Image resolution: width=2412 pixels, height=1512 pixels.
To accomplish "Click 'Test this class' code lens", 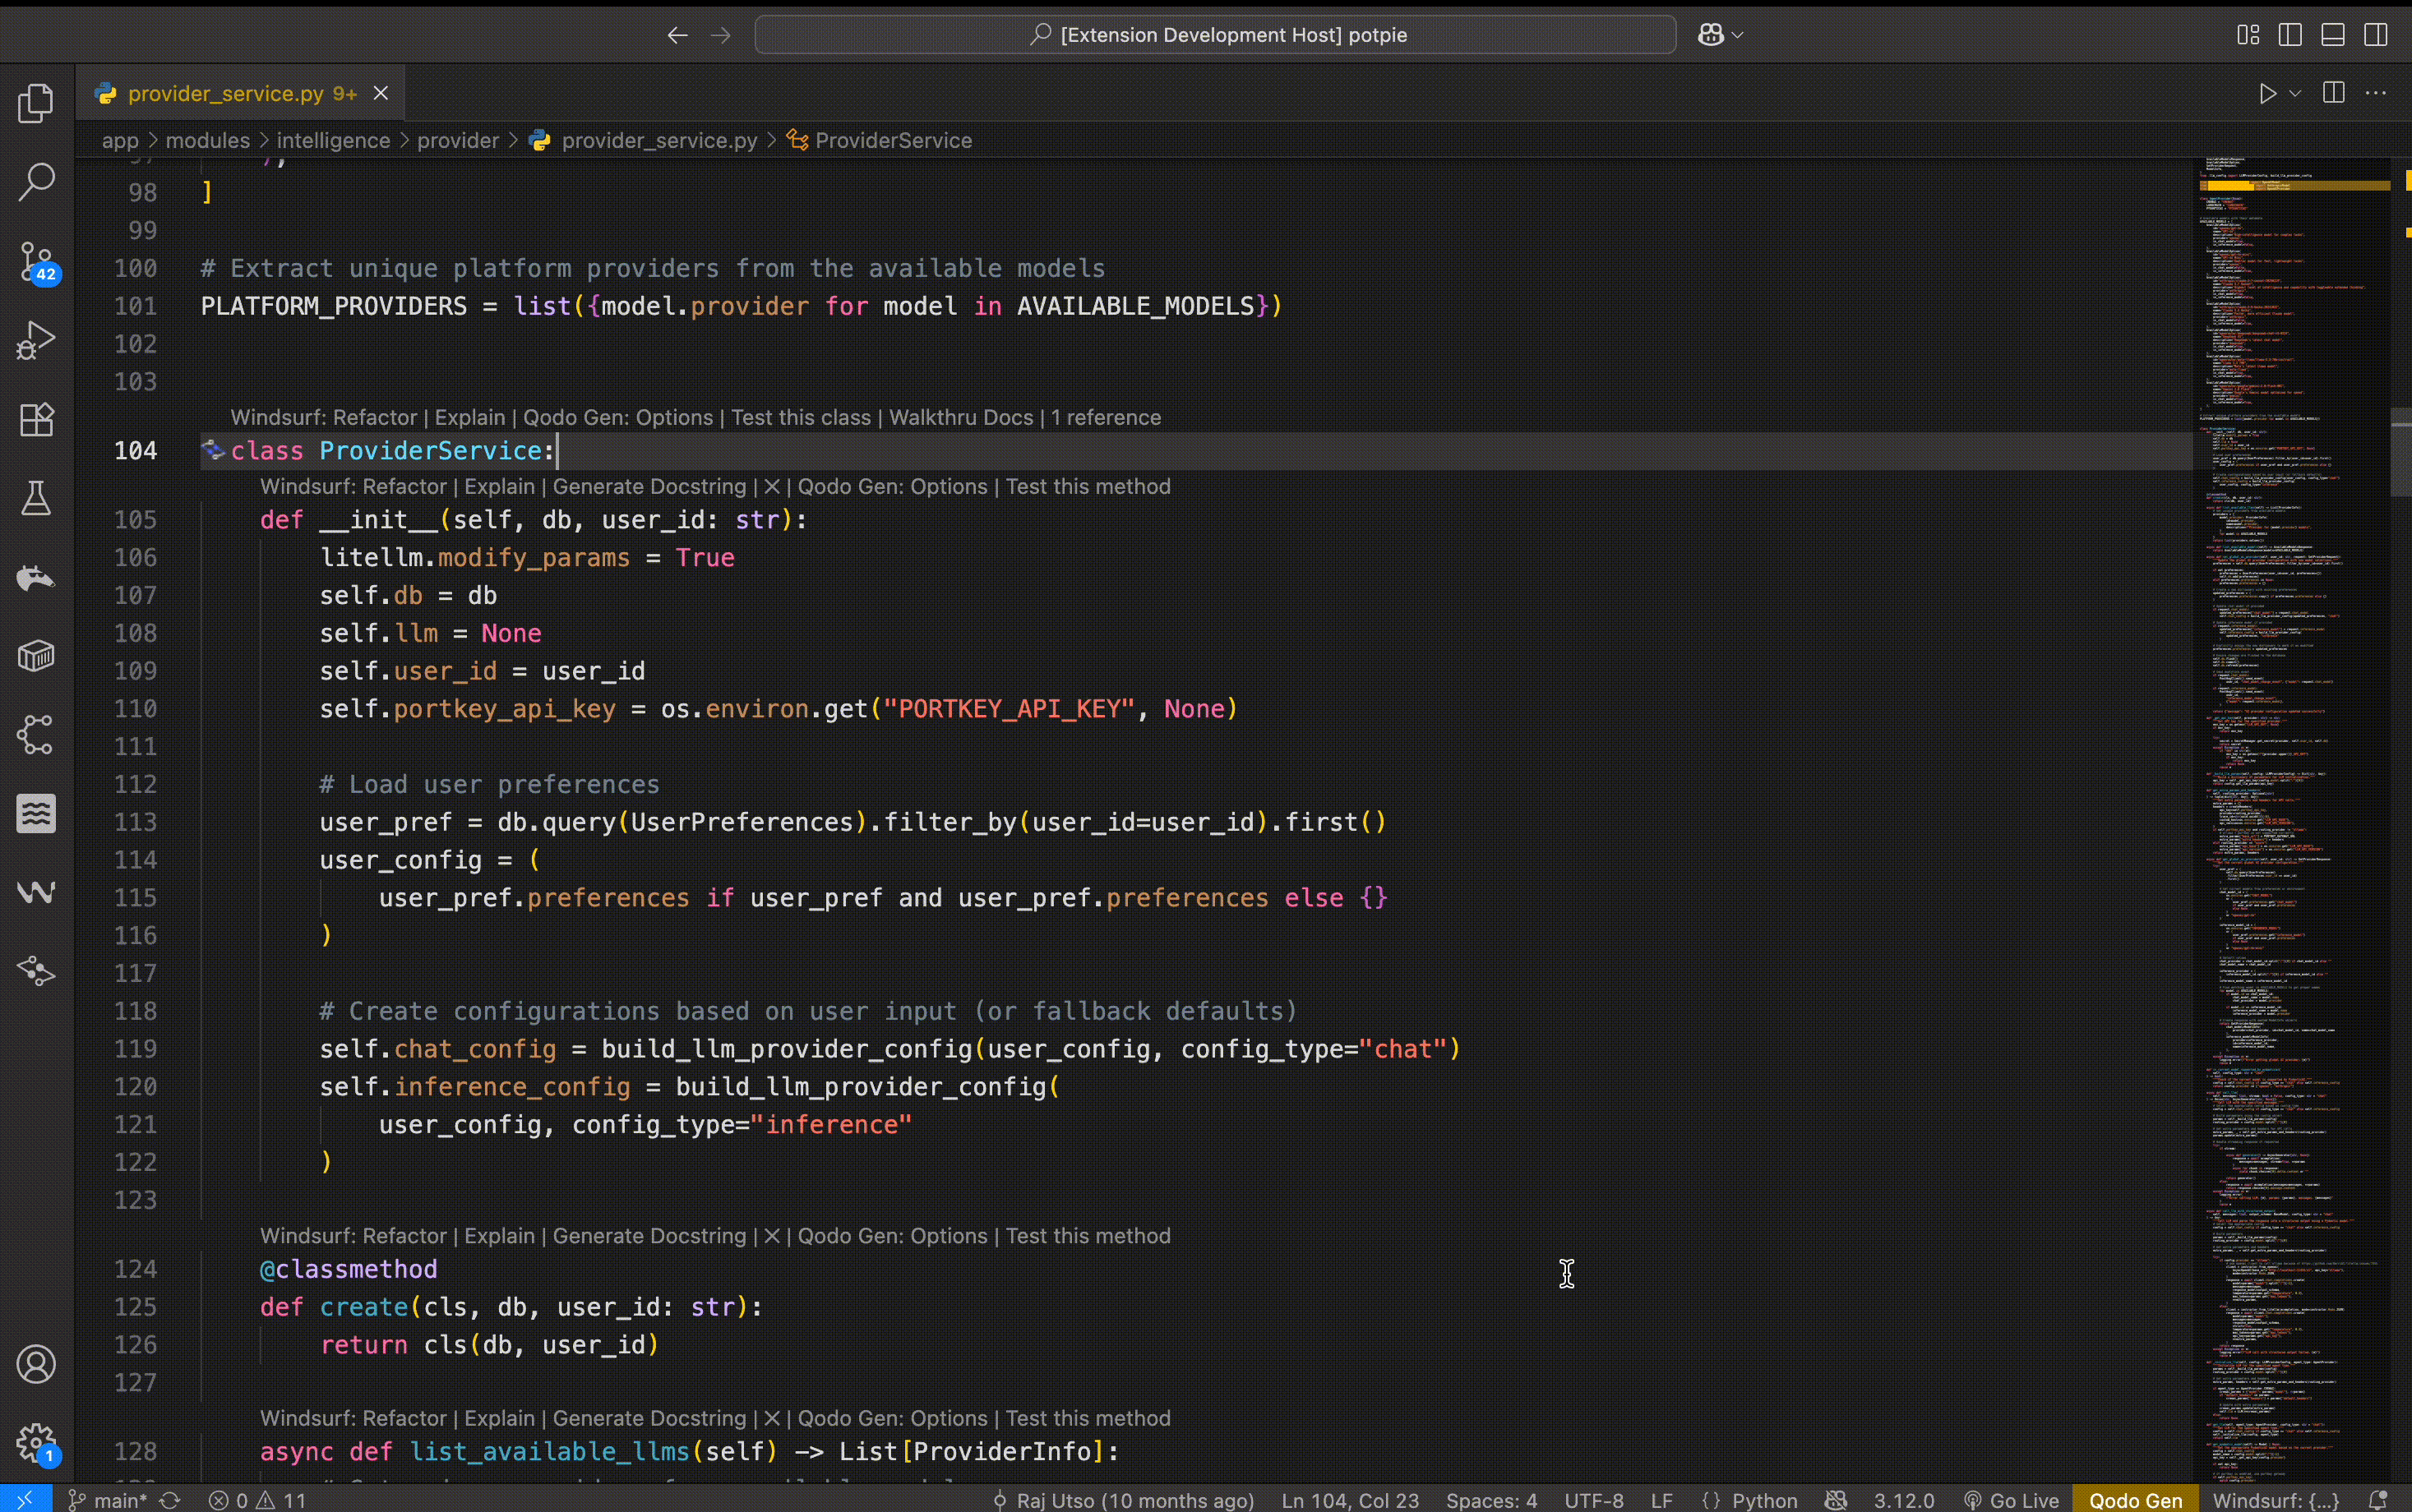I will [x=801, y=417].
